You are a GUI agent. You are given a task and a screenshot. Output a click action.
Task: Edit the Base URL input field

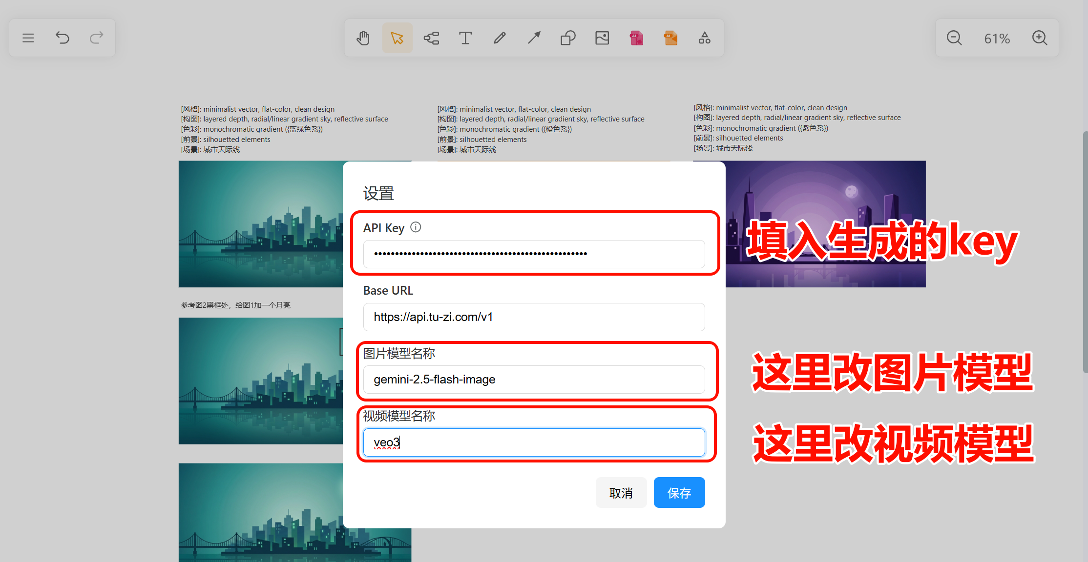[534, 317]
